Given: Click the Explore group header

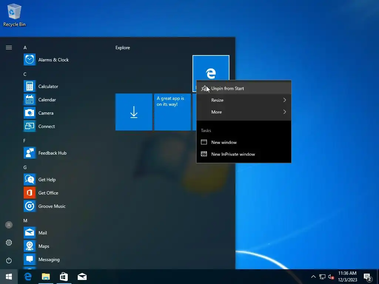Looking at the screenshot, I should [x=123, y=48].
